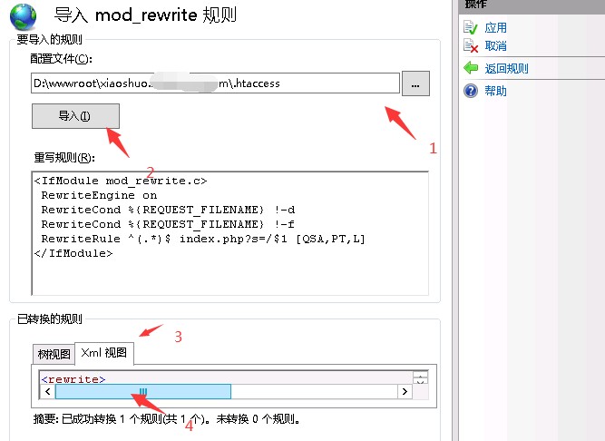Click the globe icon beside the page title
605x441 pixels.
(23, 15)
